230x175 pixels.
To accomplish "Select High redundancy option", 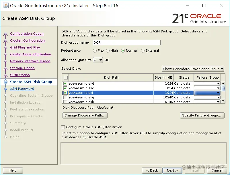I will [x=108, y=50].
